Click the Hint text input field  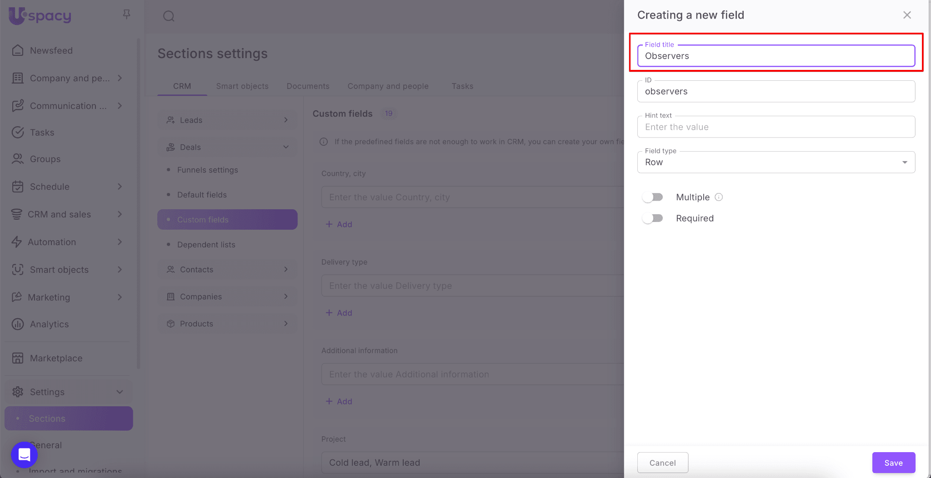point(776,127)
